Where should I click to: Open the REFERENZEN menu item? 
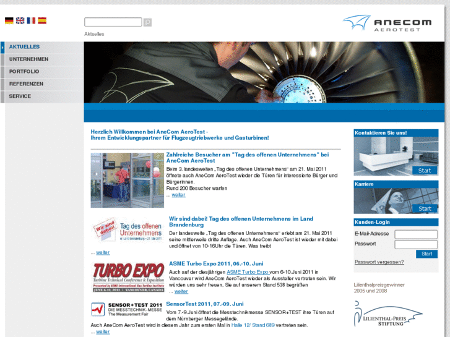click(42, 83)
